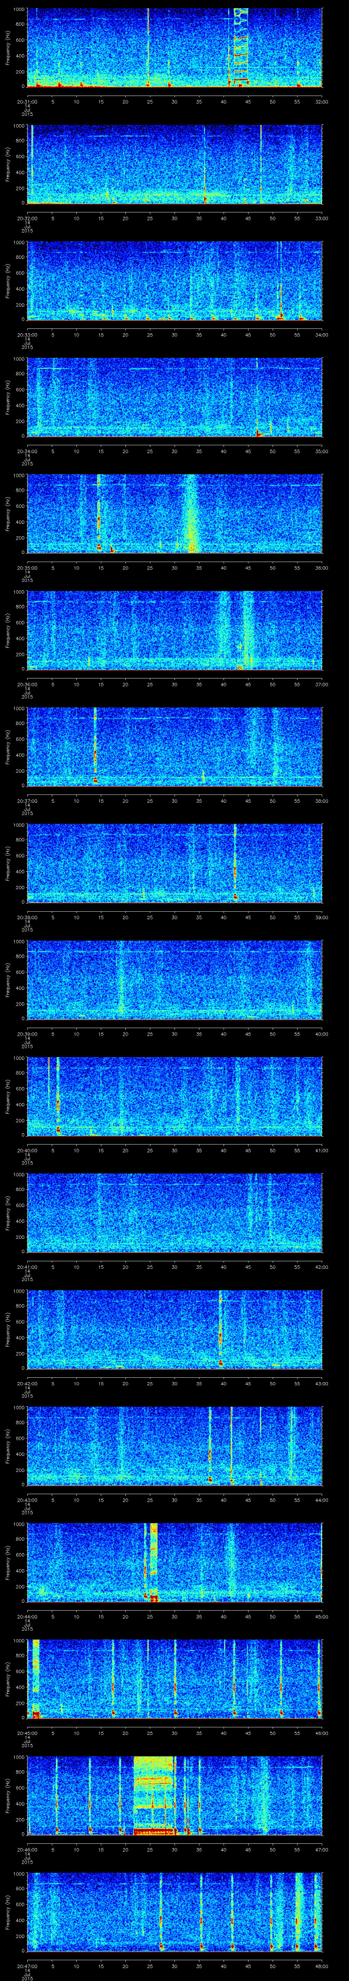Screen dimensions: 349x1981
Task: Pick the spectrogram panel starting at 20:34:00
Action: click(x=175, y=397)
